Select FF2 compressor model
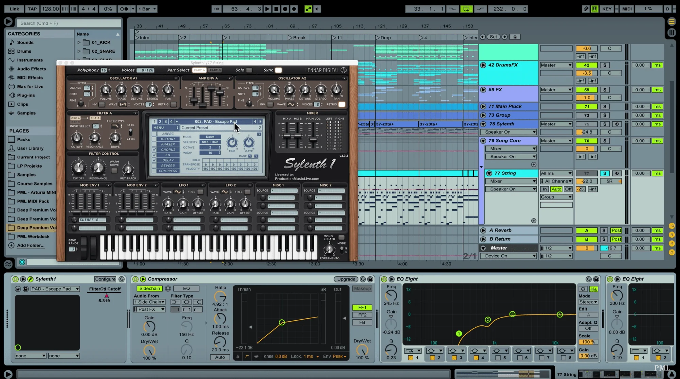 (362, 315)
